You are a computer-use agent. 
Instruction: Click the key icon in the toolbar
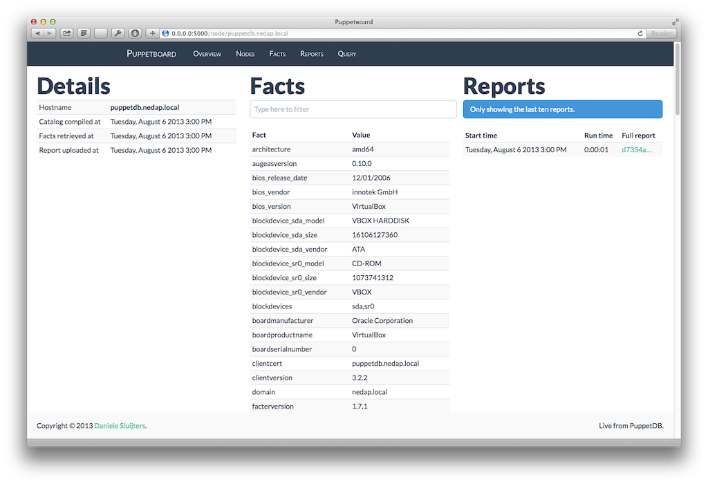[x=118, y=33]
